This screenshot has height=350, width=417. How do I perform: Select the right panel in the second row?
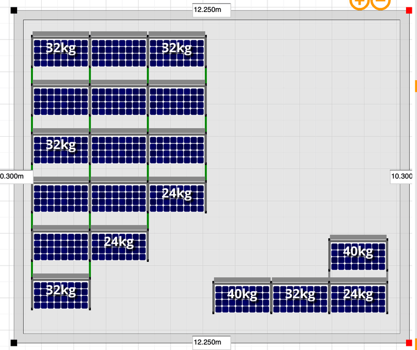(177, 101)
